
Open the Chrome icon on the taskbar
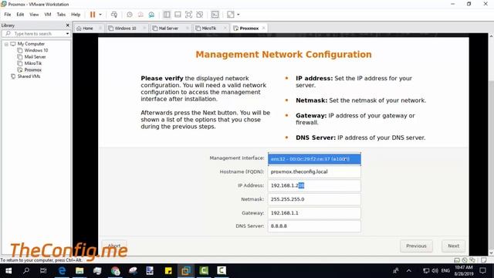(x=115, y=271)
